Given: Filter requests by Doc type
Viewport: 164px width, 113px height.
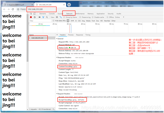Looking at the screenshot, I should [x=98, y=21].
